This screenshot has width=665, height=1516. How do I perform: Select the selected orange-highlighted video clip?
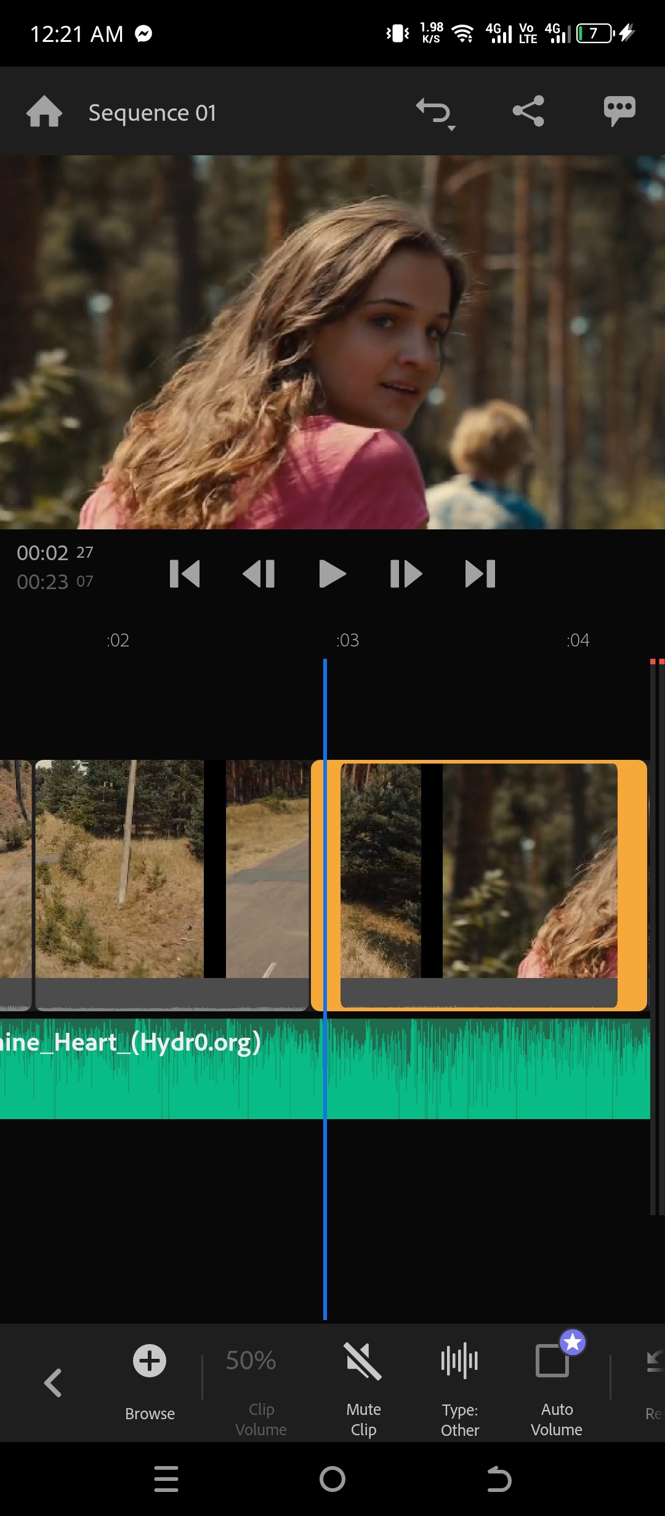point(479,886)
